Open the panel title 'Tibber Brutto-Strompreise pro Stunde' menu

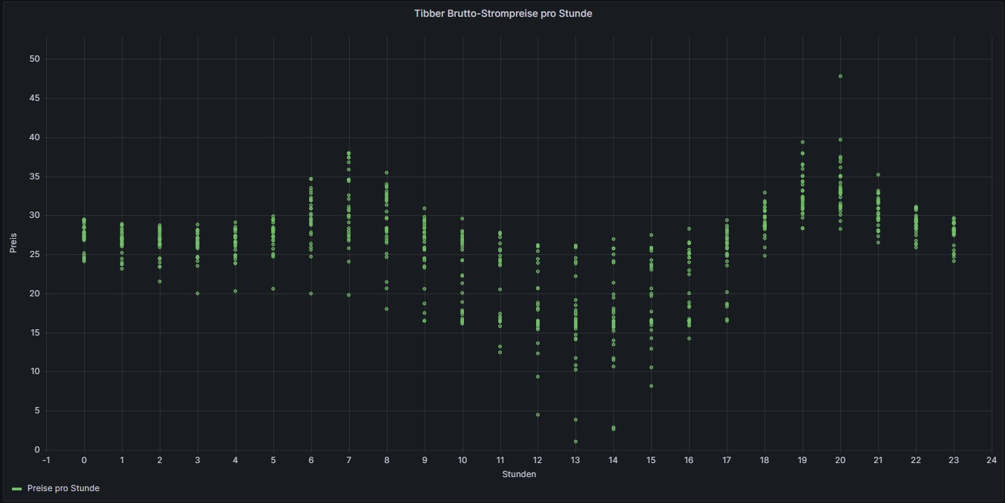[502, 13]
